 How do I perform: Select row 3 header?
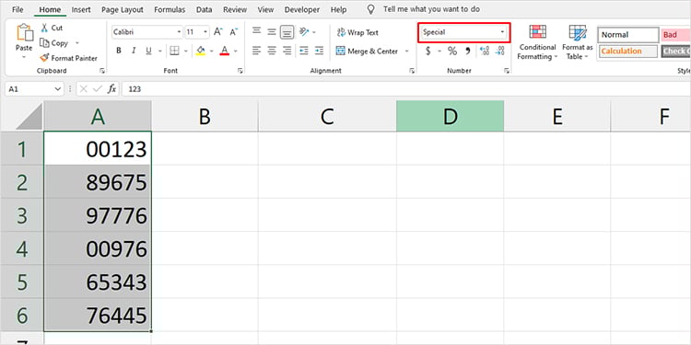click(21, 215)
